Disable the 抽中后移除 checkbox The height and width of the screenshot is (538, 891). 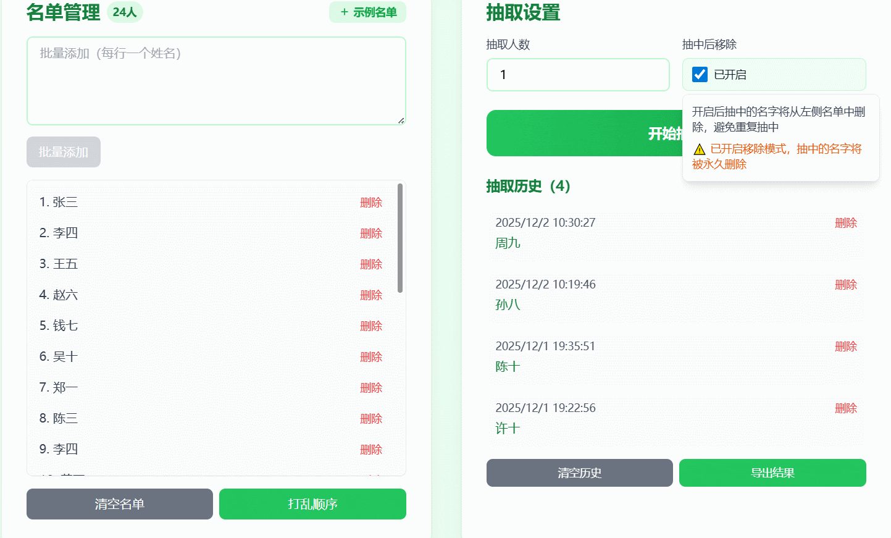[x=699, y=74]
